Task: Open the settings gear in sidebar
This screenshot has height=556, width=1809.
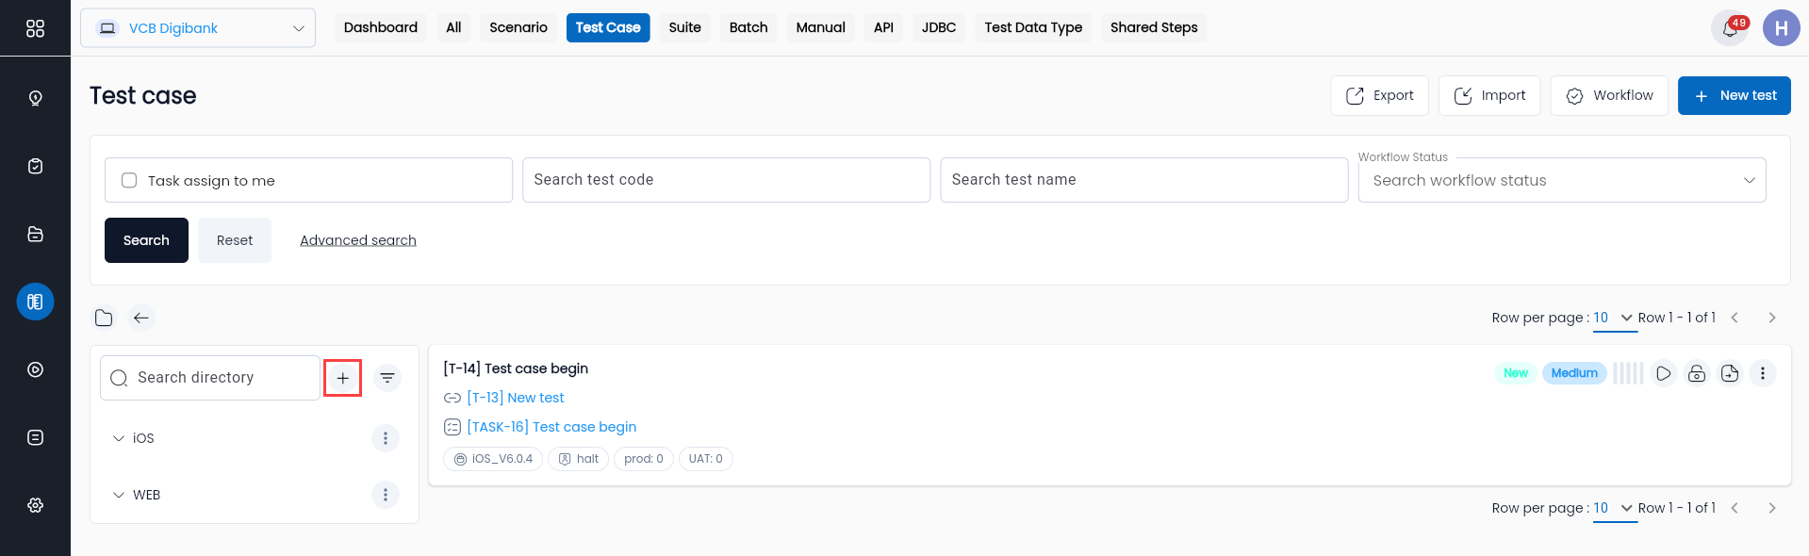Action: [x=35, y=505]
